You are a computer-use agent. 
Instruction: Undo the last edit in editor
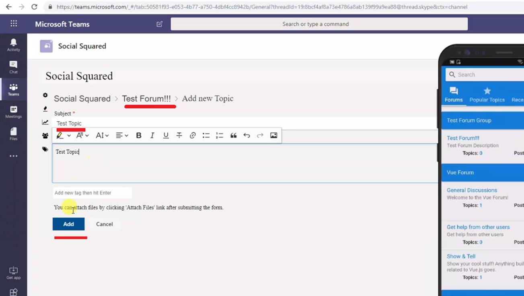click(x=247, y=136)
